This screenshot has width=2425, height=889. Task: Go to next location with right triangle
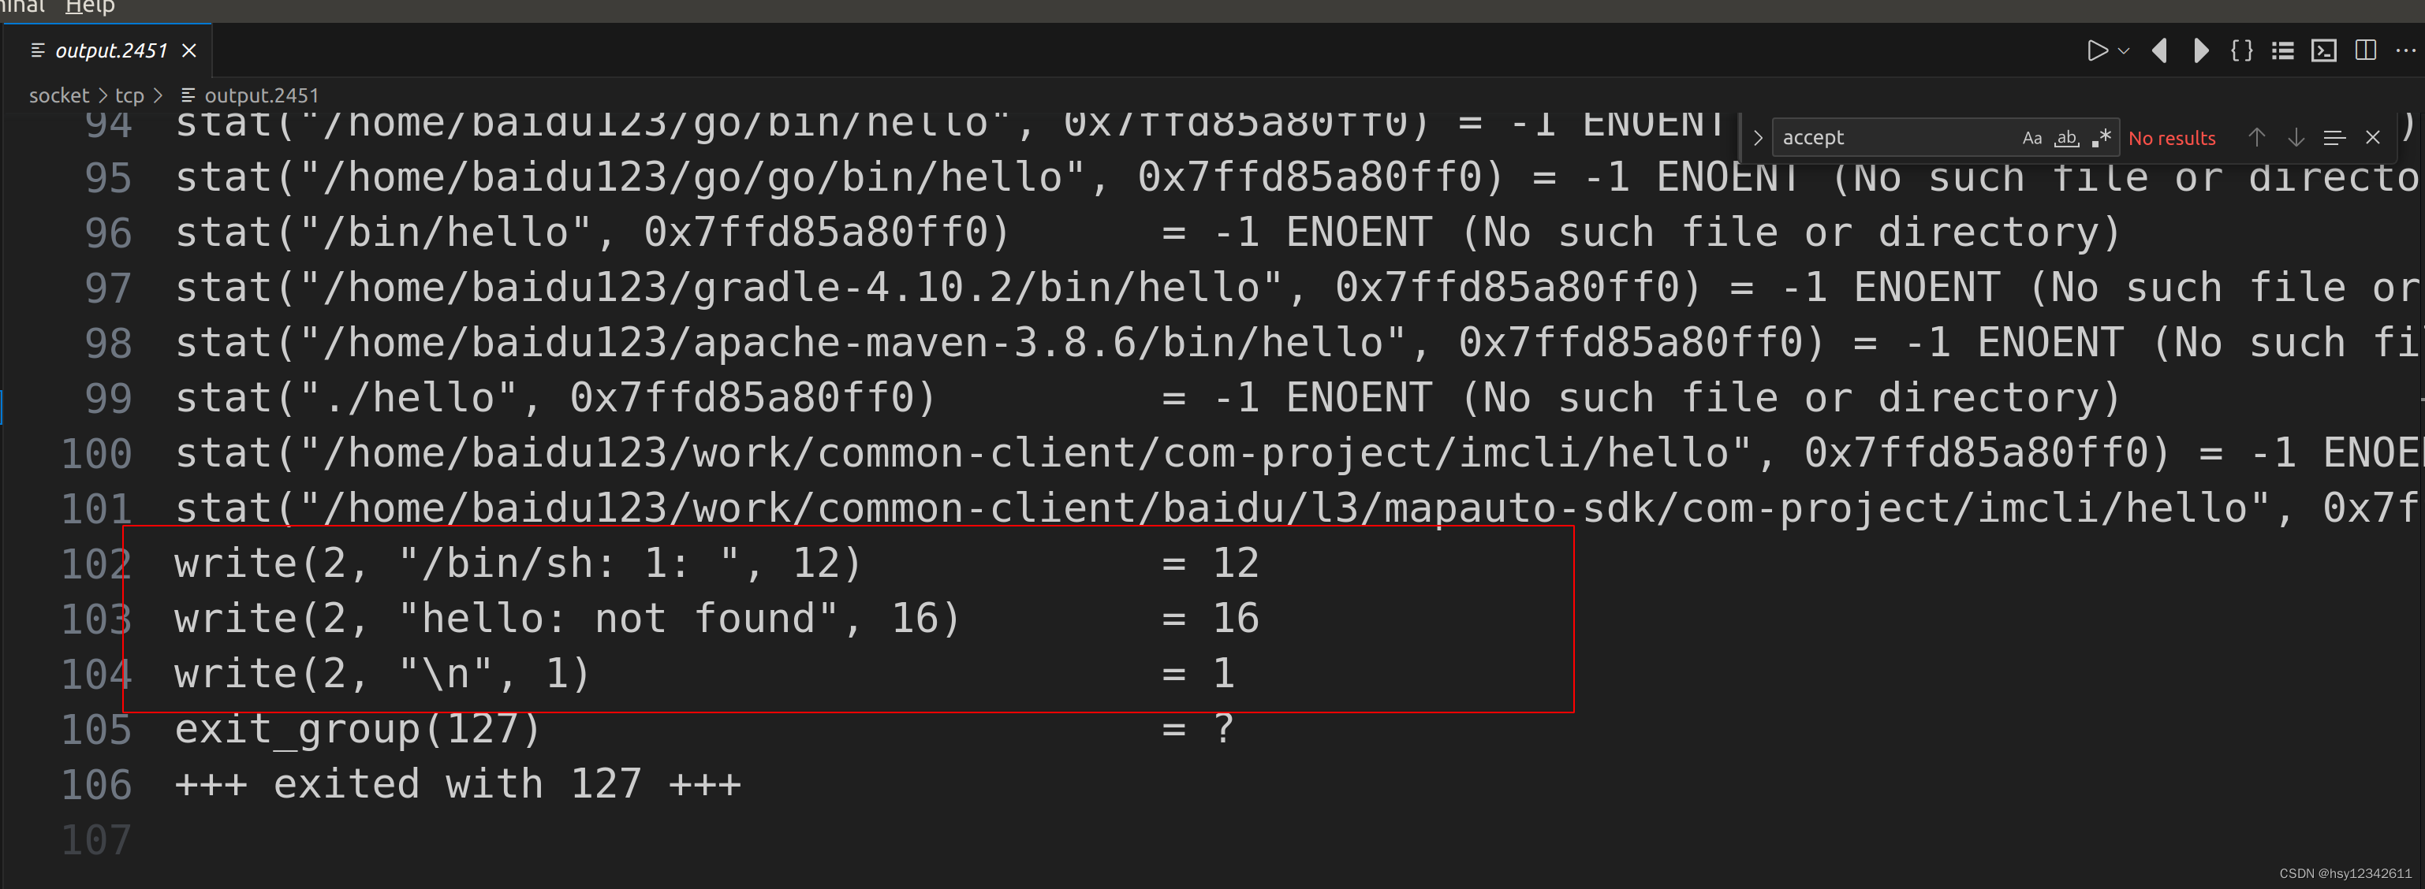click(x=2200, y=50)
